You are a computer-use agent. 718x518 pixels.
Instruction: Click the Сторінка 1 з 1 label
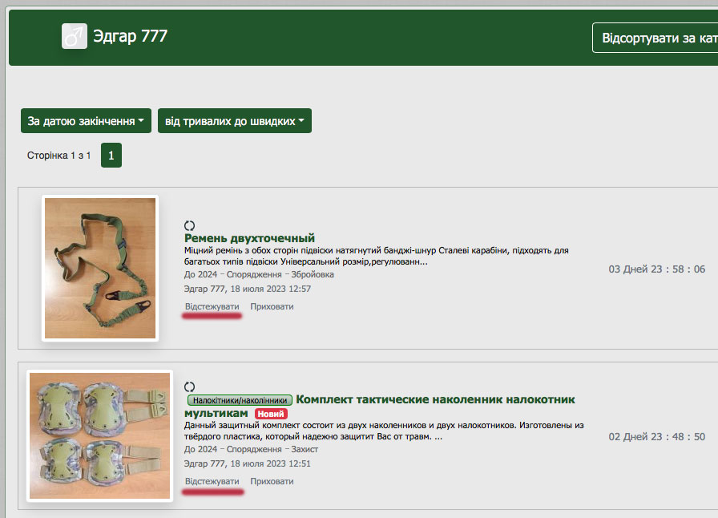point(58,156)
